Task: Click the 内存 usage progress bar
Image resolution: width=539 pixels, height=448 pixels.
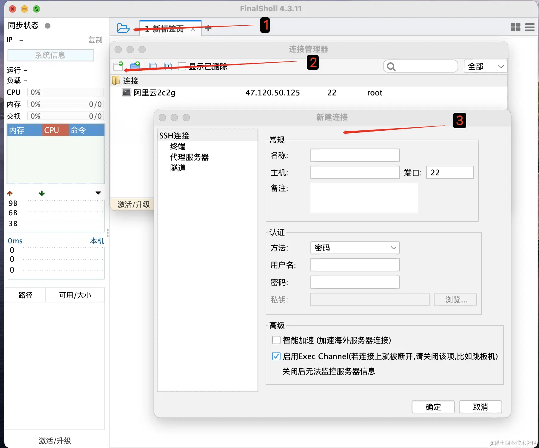Action: click(x=66, y=104)
